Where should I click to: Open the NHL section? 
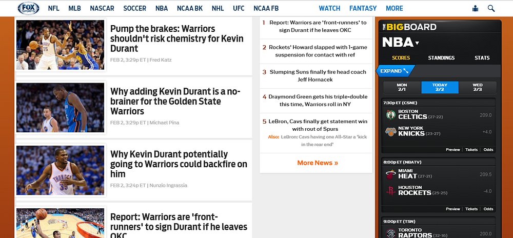[x=218, y=9]
